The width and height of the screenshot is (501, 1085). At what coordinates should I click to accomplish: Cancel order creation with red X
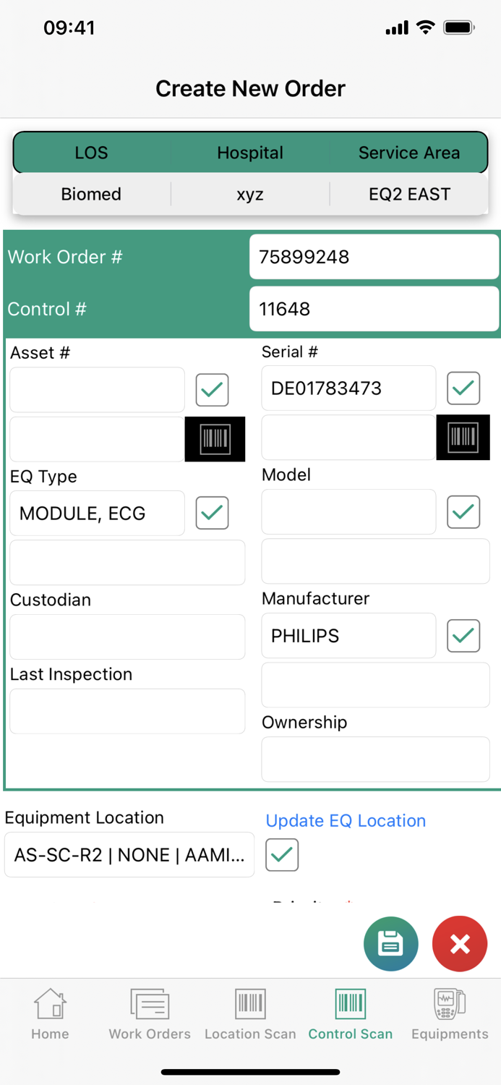coord(460,944)
